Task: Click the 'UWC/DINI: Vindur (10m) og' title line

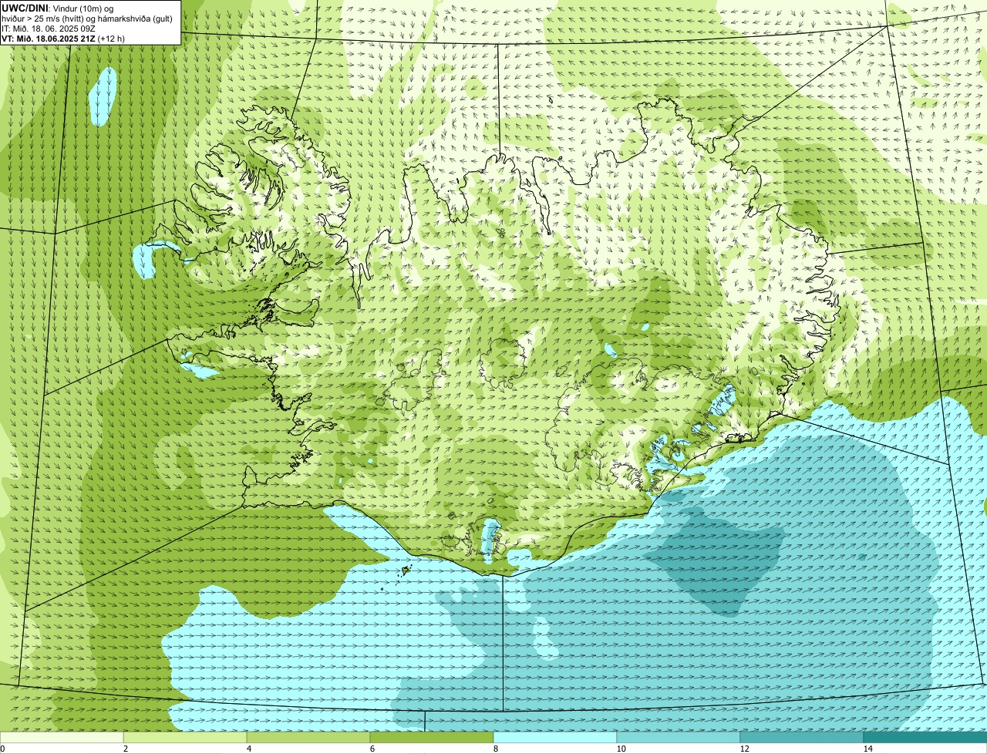Action: click(58, 8)
